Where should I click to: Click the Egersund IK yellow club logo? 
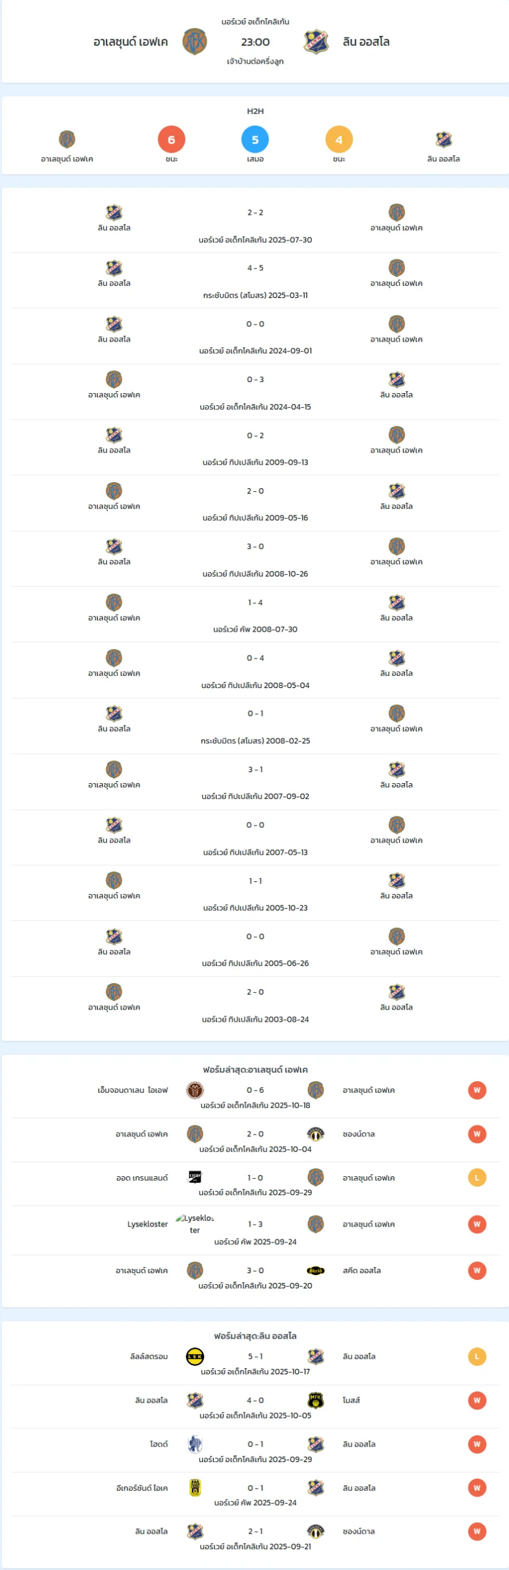point(194,1488)
